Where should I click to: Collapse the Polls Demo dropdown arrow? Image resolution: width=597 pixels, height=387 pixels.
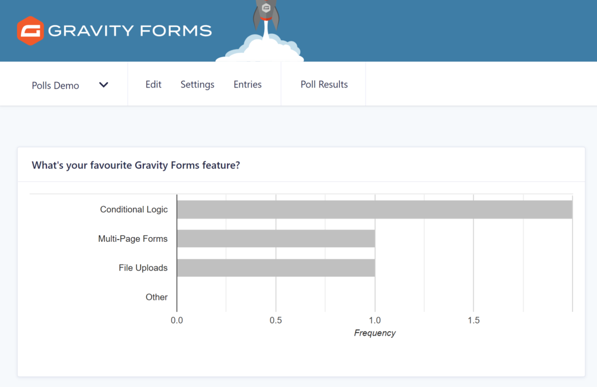(x=103, y=85)
